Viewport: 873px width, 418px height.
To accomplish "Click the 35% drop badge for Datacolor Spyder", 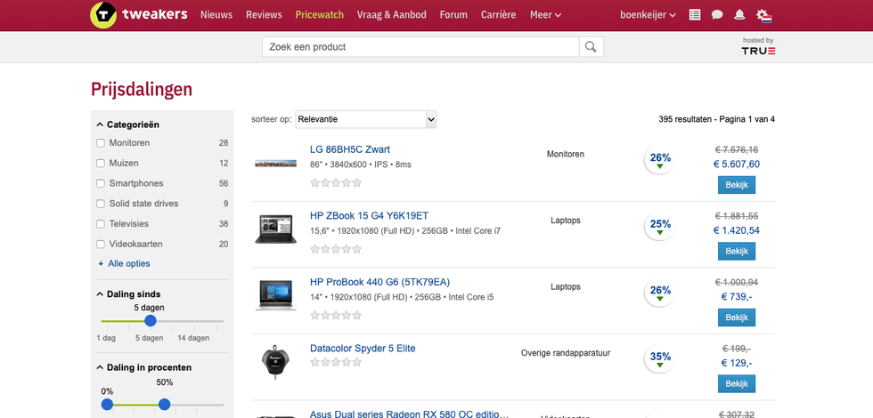I will [x=660, y=358].
